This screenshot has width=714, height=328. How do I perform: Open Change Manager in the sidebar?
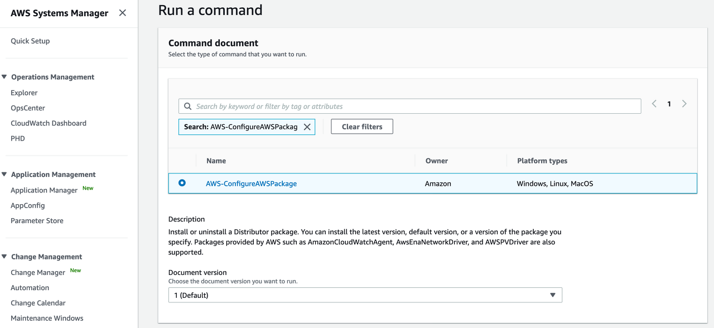(x=38, y=273)
